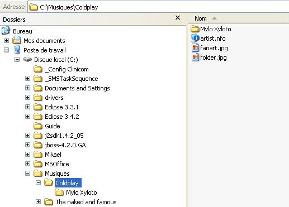Expand the drivers folder node

pos(27,98)
